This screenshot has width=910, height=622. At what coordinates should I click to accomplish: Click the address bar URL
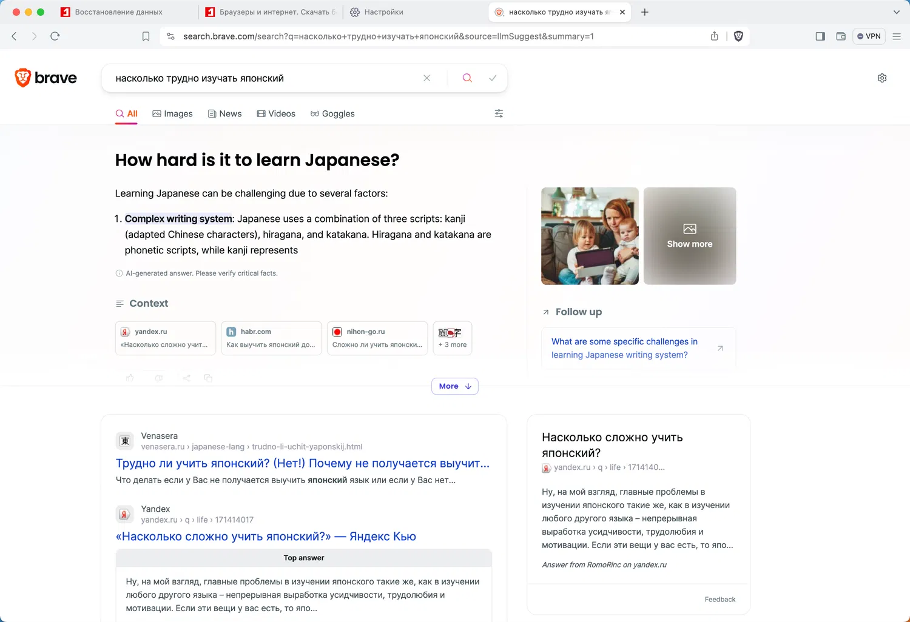tap(388, 36)
